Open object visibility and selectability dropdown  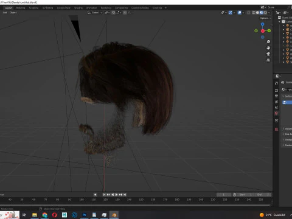point(224,13)
